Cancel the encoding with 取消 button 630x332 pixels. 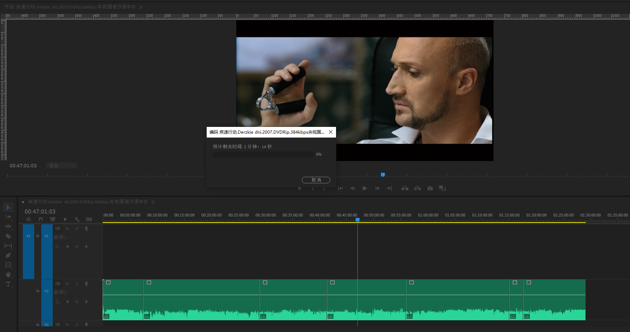[x=316, y=180]
